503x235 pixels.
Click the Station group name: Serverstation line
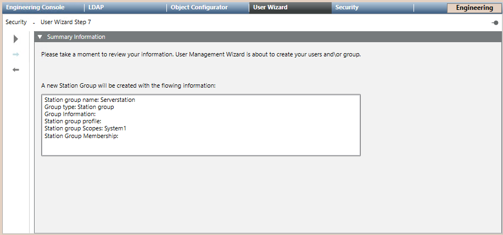pos(90,100)
